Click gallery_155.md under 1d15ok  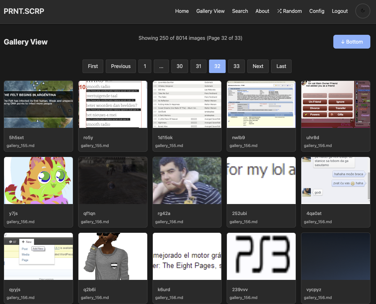[x=169, y=146]
